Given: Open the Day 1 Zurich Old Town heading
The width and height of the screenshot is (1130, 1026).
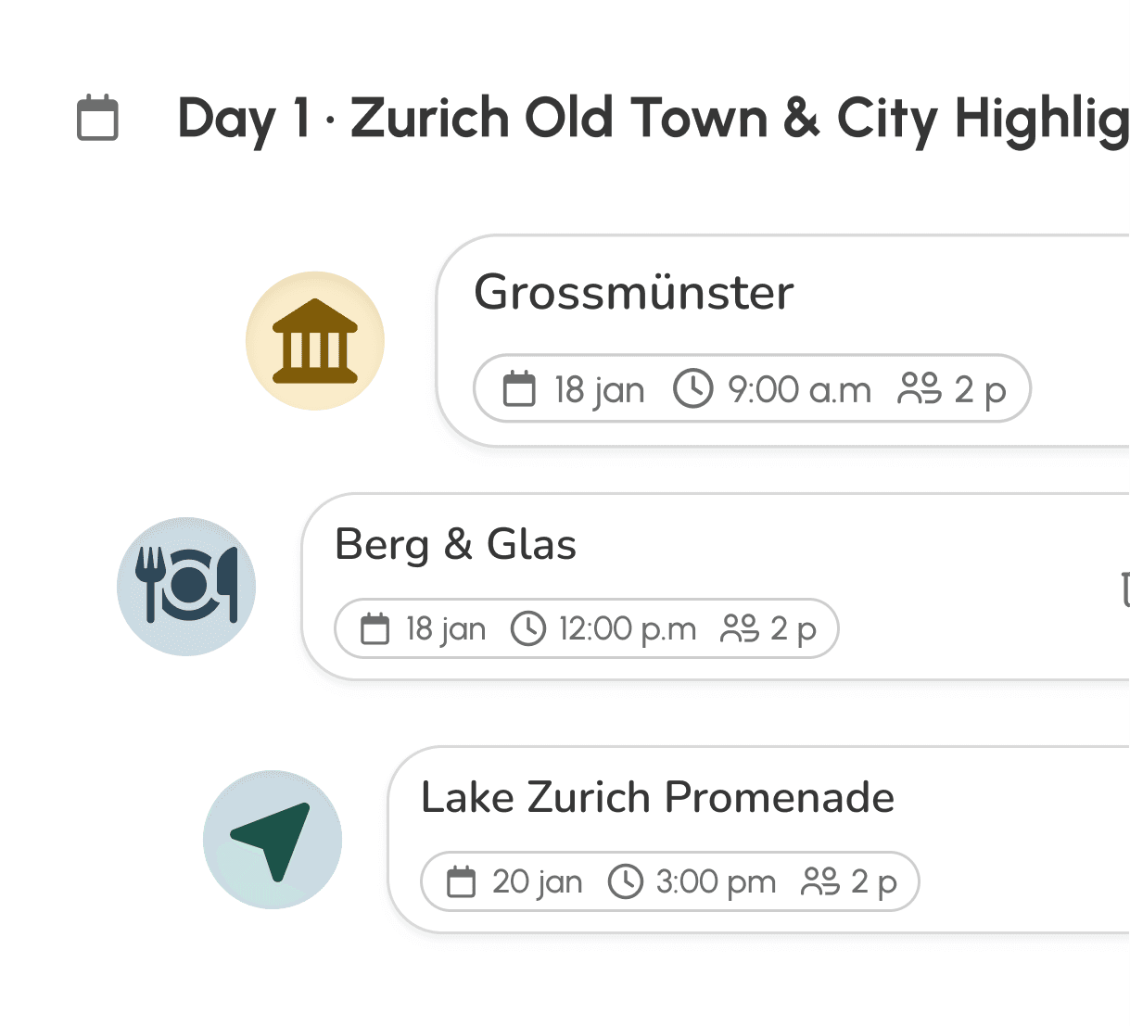Looking at the screenshot, I should click(653, 120).
